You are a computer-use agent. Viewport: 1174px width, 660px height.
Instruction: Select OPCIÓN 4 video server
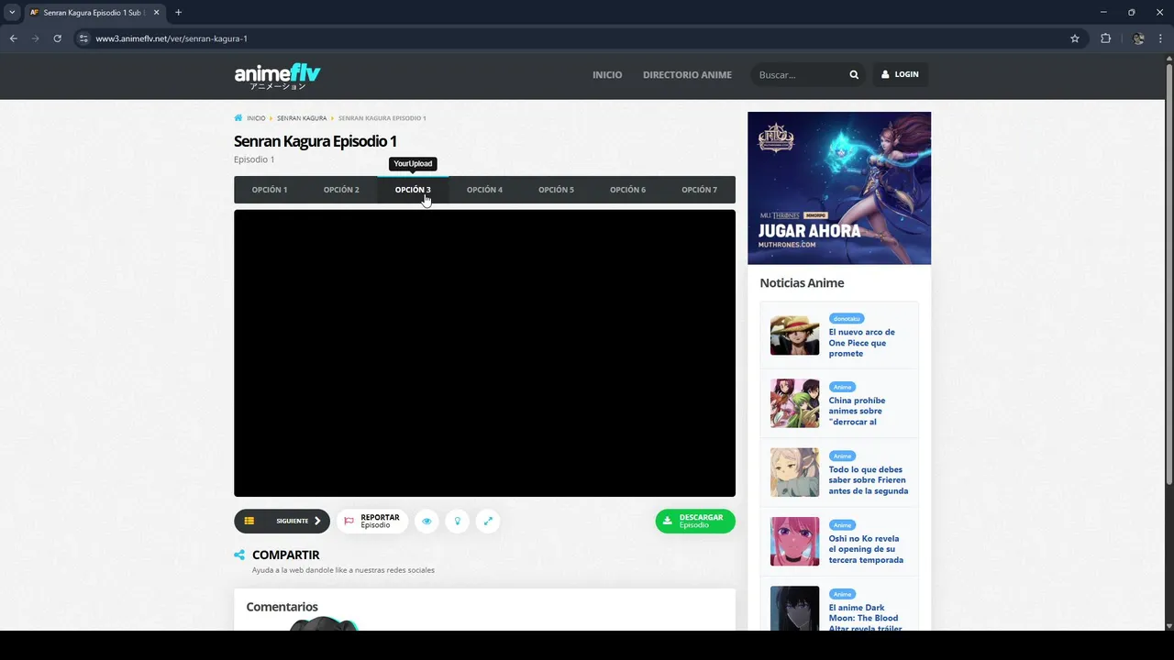[484, 190]
